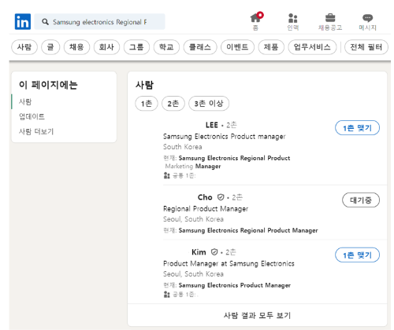The height and width of the screenshot is (330, 394).
Task: Jump to 업데이트 section in sidebar
Action: [x=32, y=116]
